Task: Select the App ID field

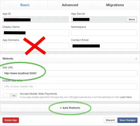Action: 36,20
